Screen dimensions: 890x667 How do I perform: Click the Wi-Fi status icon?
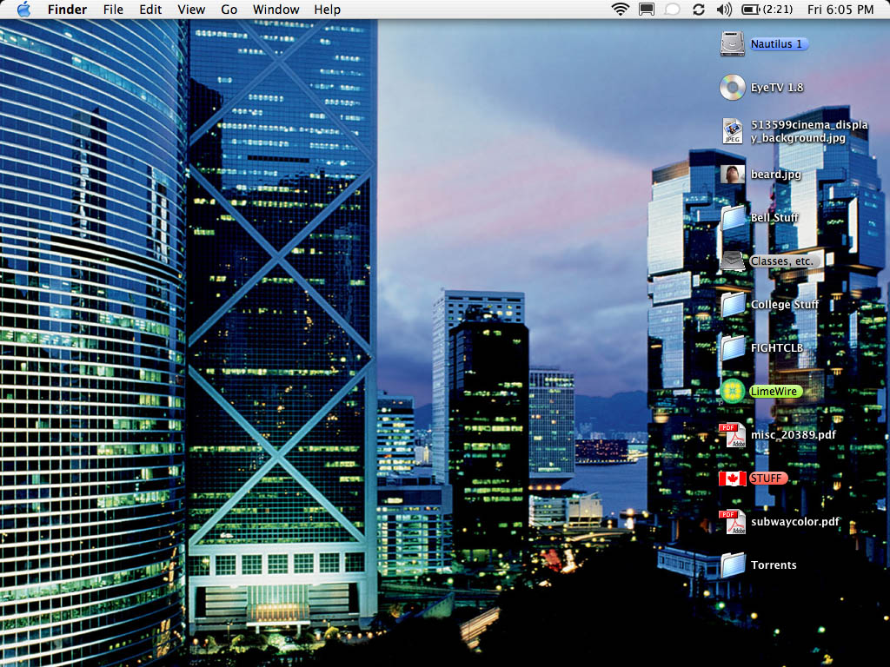click(621, 9)
